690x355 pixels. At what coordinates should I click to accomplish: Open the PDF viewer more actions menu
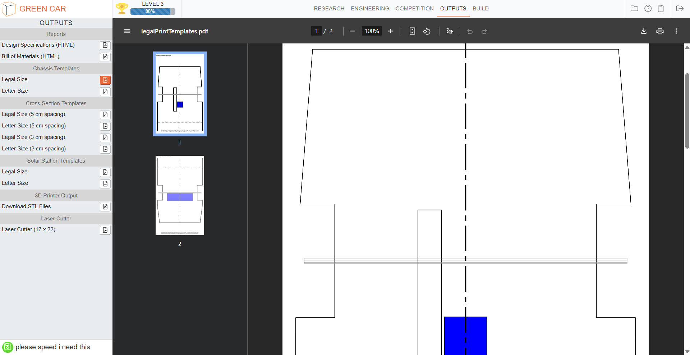pyautogui.click(x=676, y=31)
